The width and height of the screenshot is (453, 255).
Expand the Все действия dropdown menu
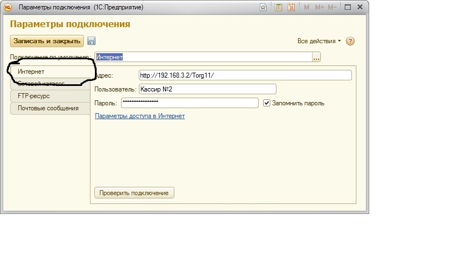[x=319, y=41]
